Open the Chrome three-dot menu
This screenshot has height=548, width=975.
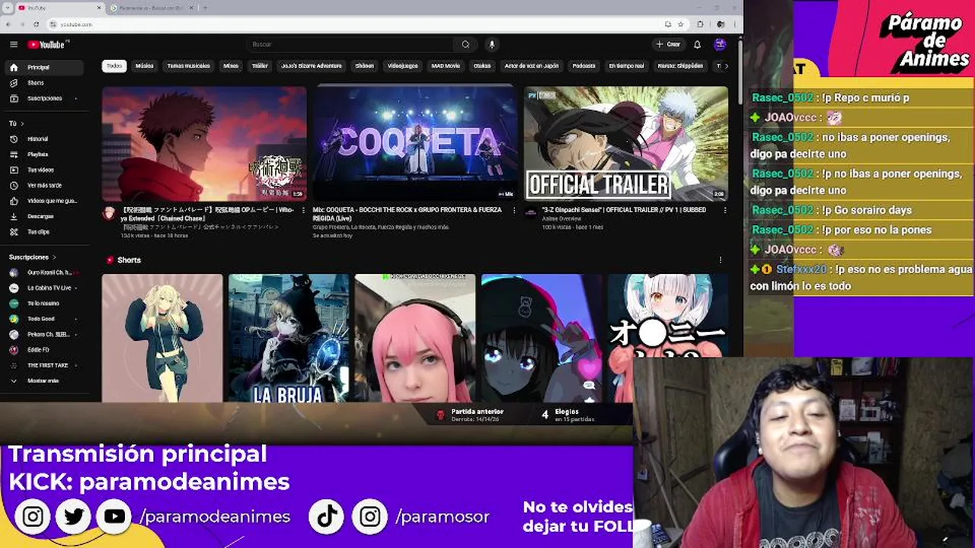pos(734,24)
